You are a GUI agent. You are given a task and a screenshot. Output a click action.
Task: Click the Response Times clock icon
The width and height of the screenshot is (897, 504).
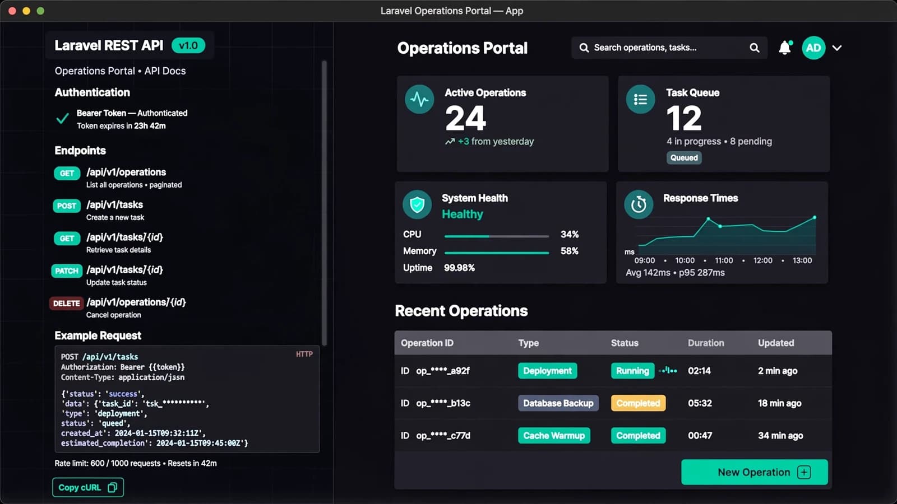tap(639, 205)
